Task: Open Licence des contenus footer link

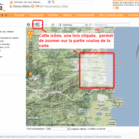Action: click(x=81, y=136)
